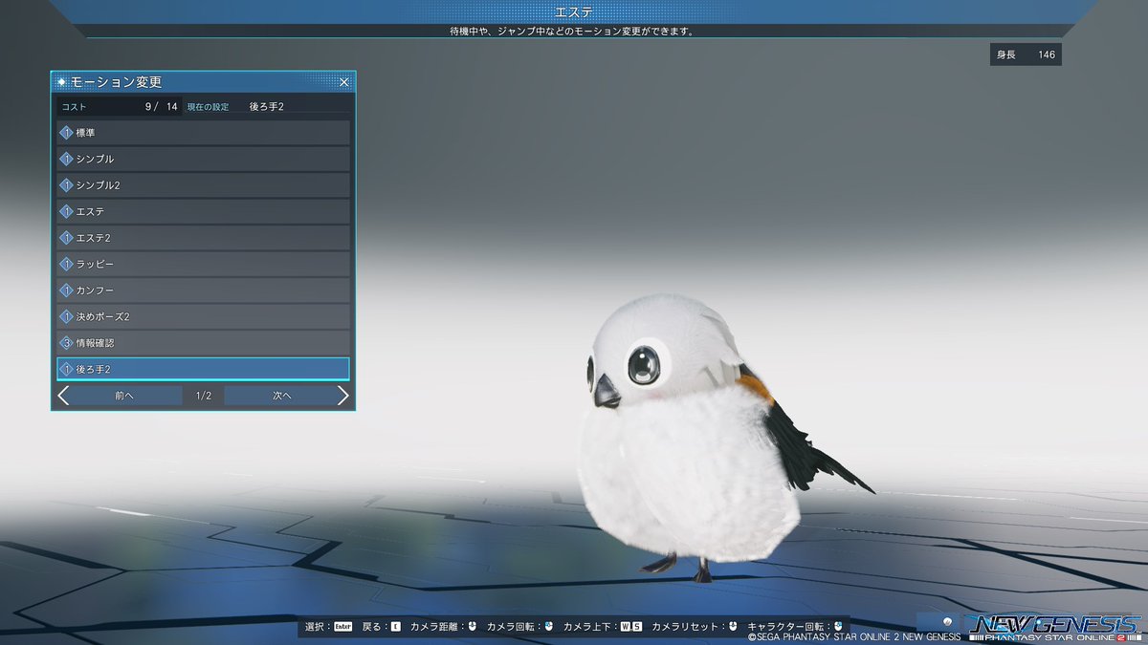This screenshot has height=645, width=1148.
Task: Pick the 決めポーズ2 motion
Action: click(203, 316)
